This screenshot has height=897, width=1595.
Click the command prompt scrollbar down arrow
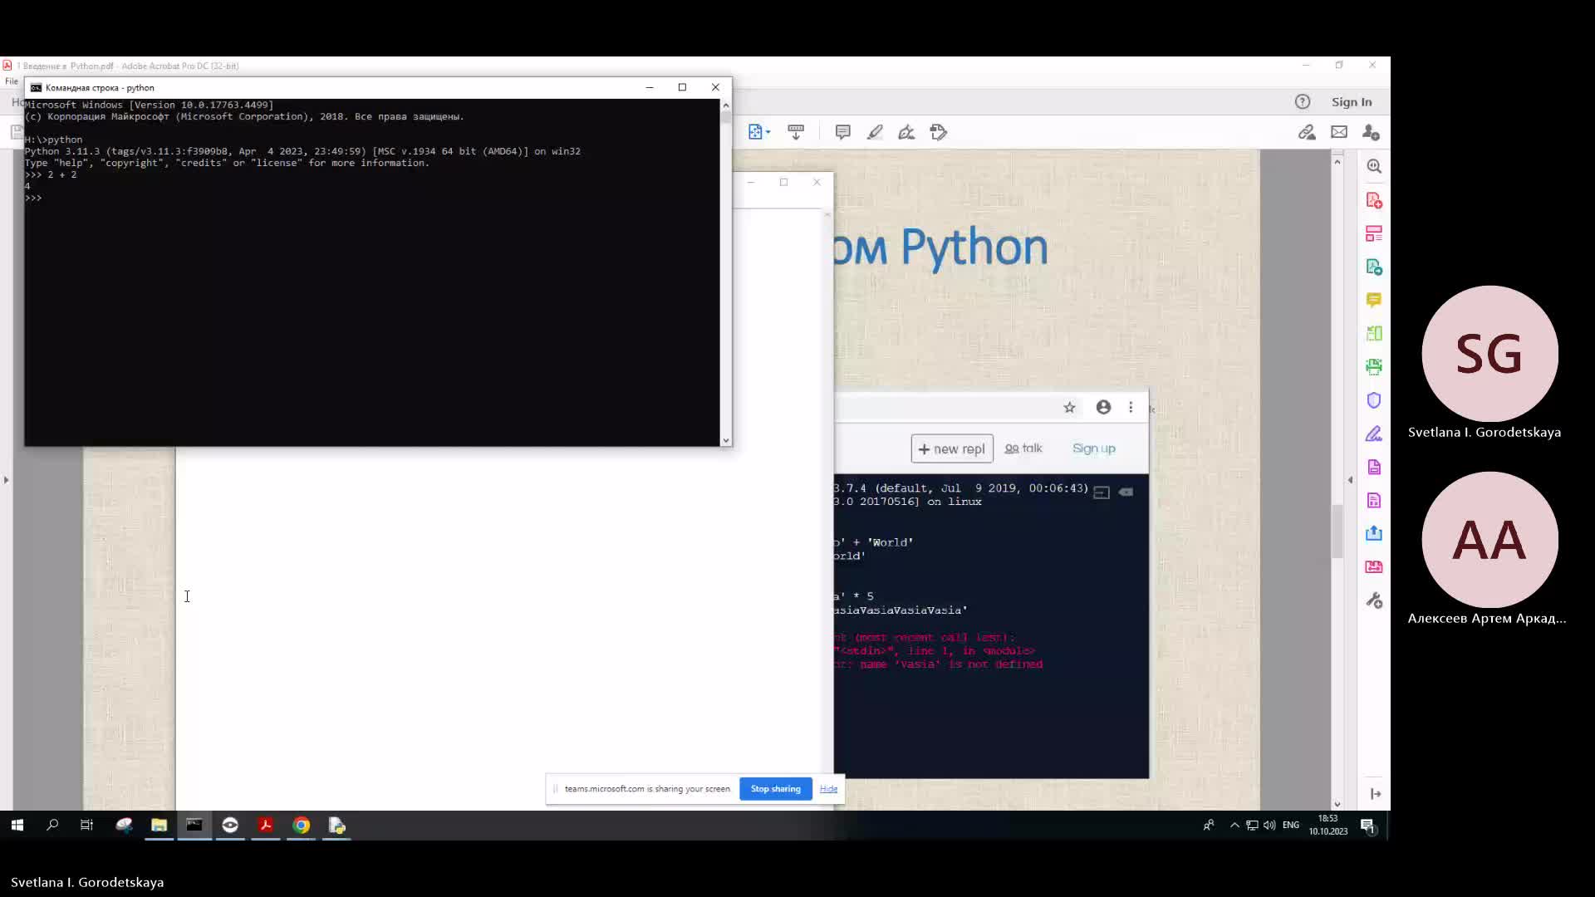tap(726, 440)
